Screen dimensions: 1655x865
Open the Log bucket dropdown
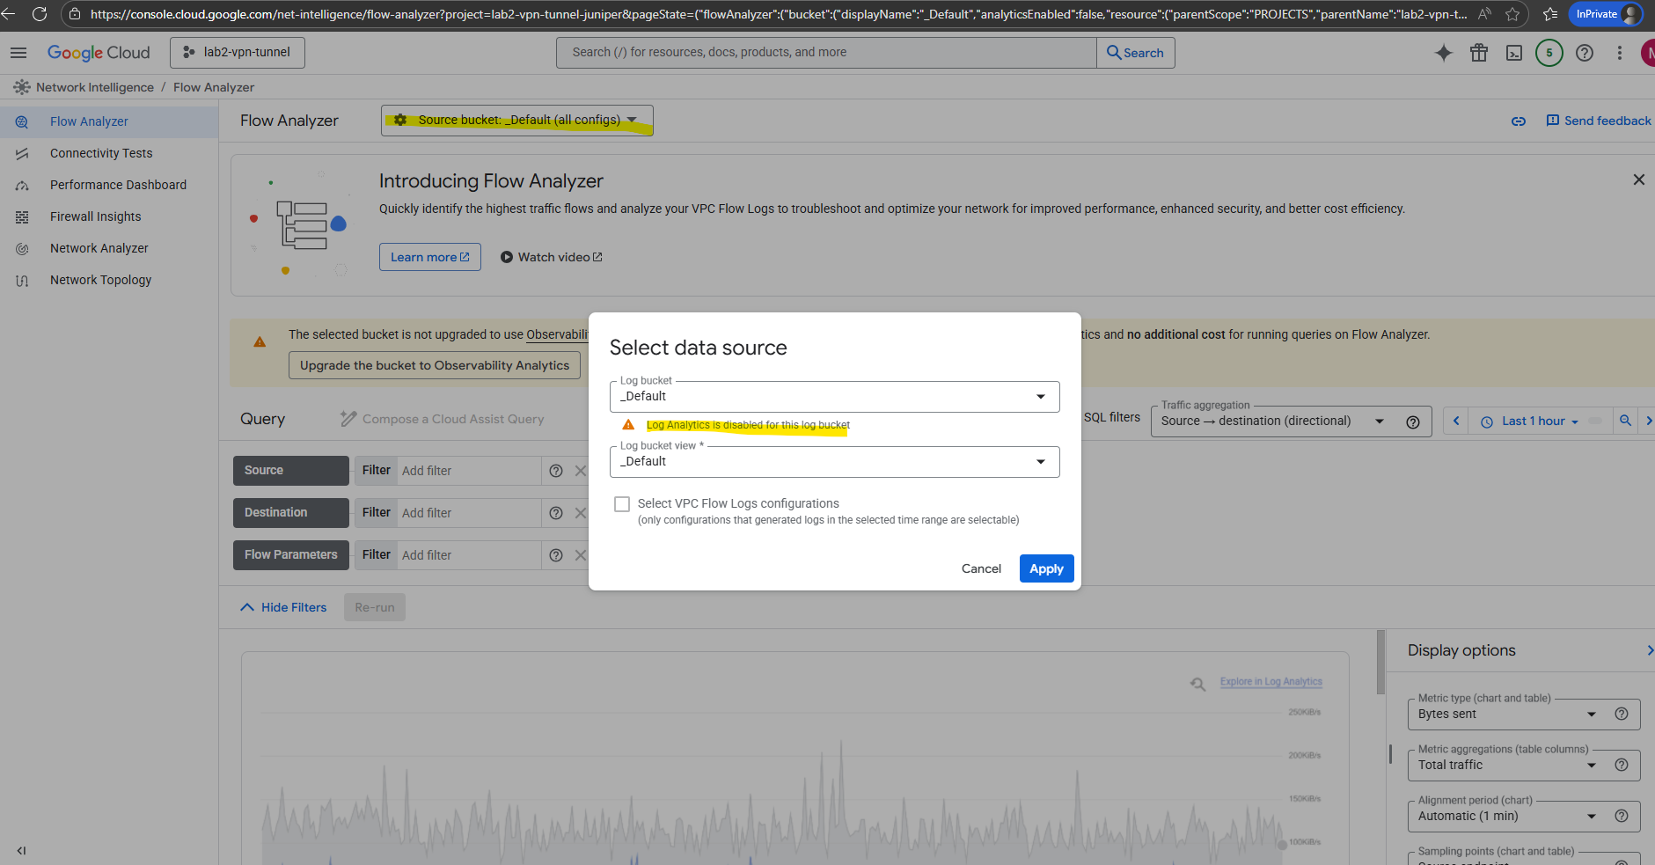coord(834,397)
